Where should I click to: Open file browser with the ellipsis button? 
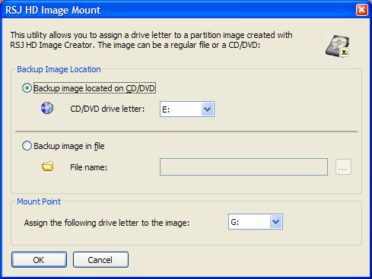(343, 167)
